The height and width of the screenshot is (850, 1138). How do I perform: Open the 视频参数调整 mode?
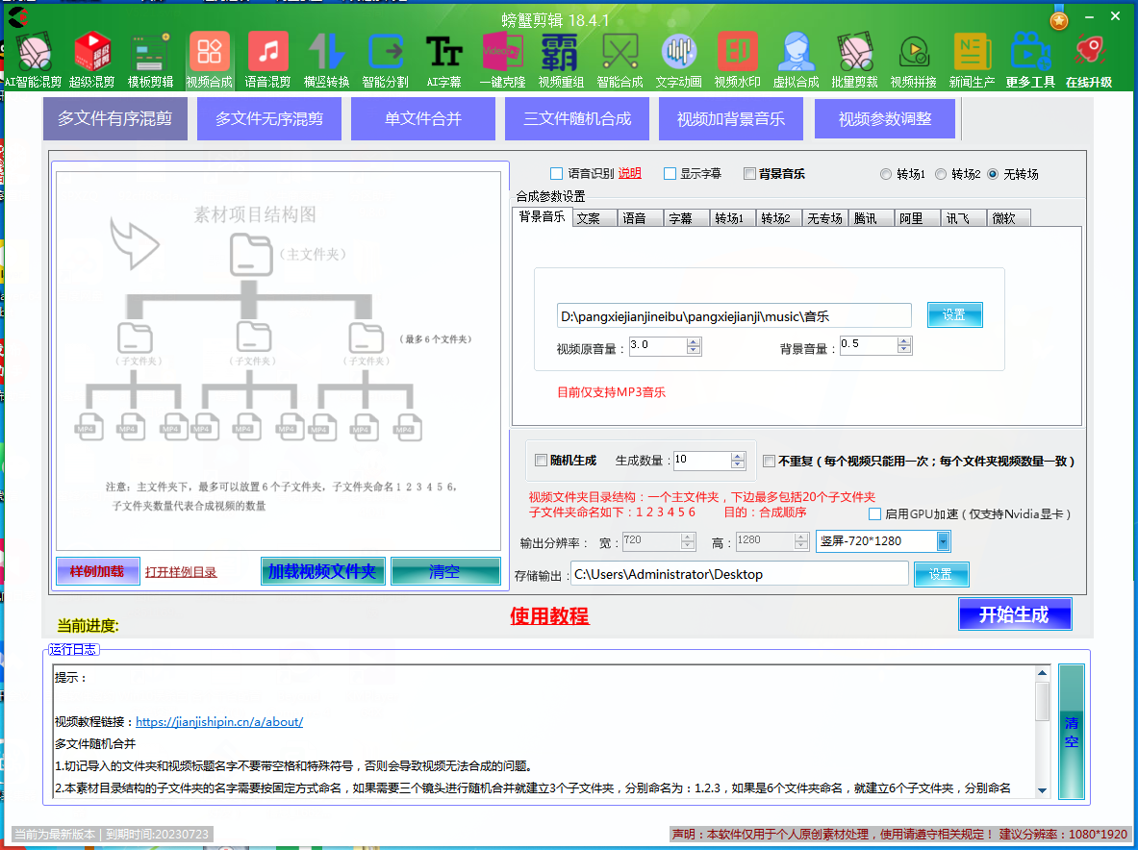(885, 119)
